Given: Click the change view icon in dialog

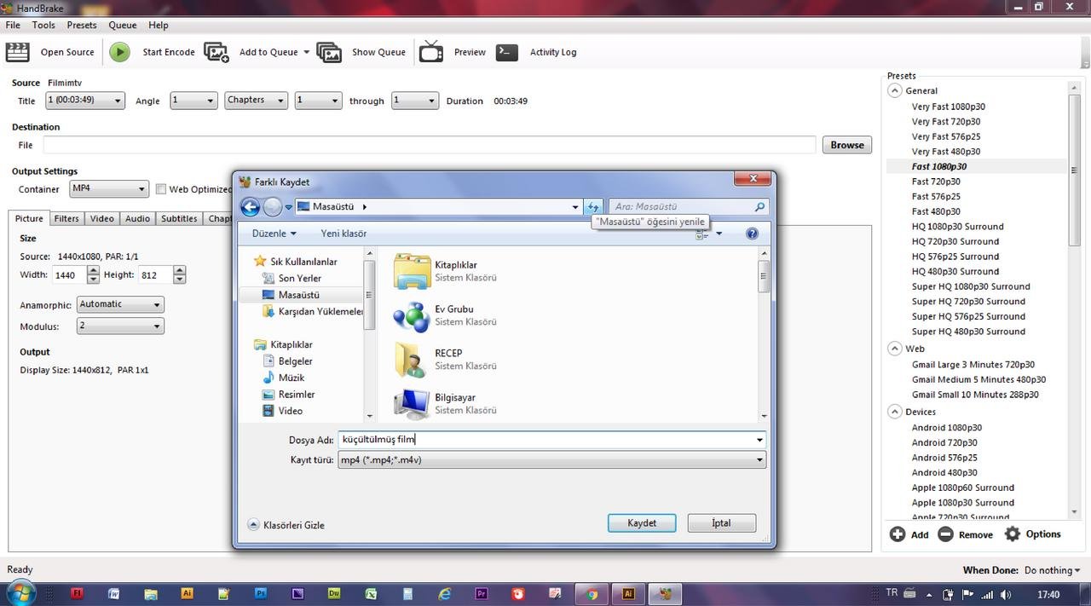Looking at the screenshot, I should (702, 234).
